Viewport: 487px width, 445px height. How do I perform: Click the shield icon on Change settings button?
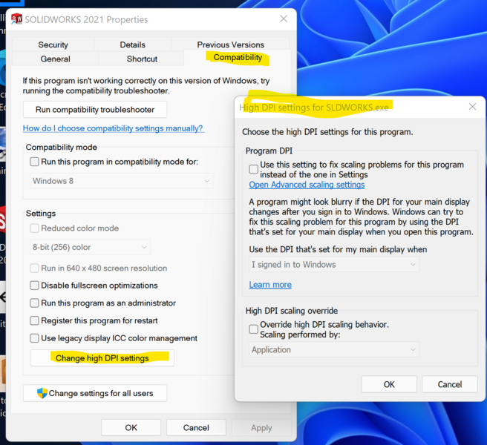[42, 393]
